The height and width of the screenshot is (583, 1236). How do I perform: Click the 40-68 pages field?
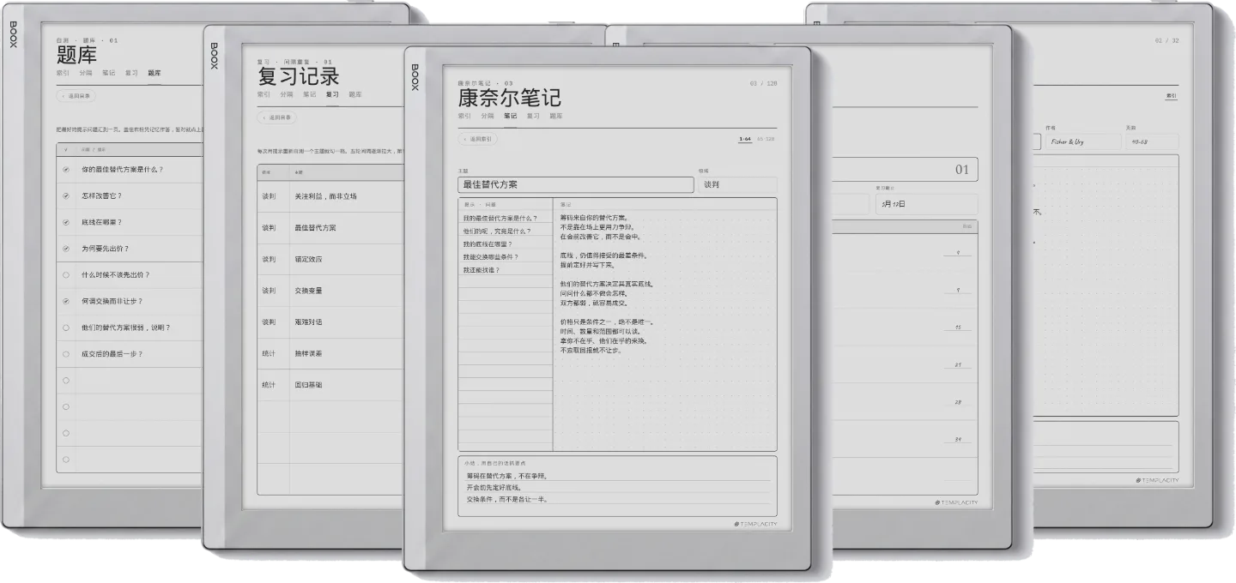tap(1153, 141)
